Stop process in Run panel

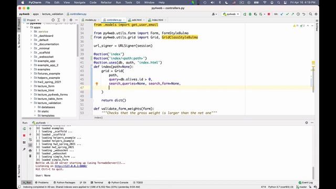click(x=24, y=135)
